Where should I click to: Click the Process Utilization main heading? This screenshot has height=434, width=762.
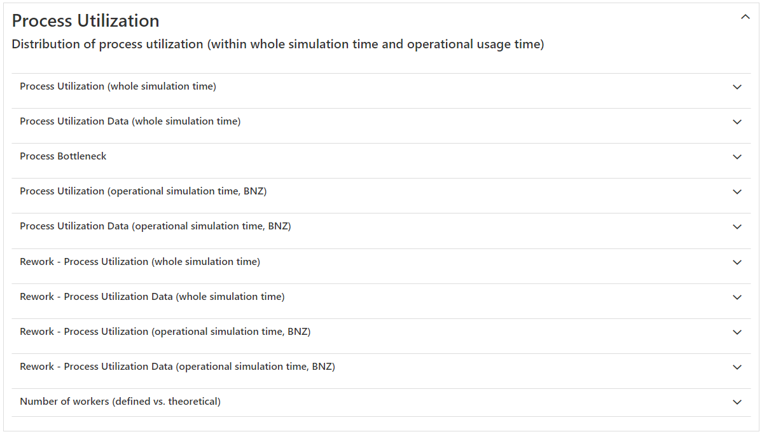tap(86, 21)
